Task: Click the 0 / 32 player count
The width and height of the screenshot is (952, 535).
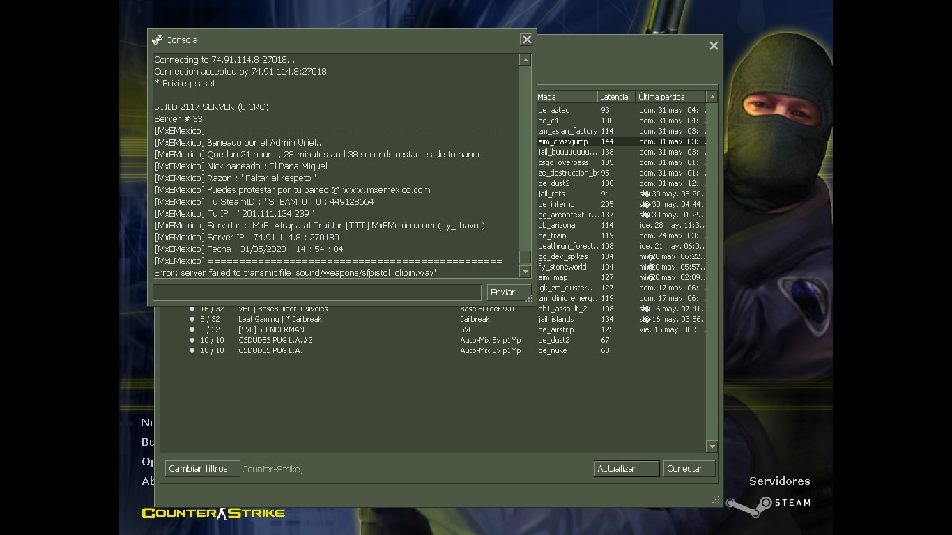Action: click(210, 329)
